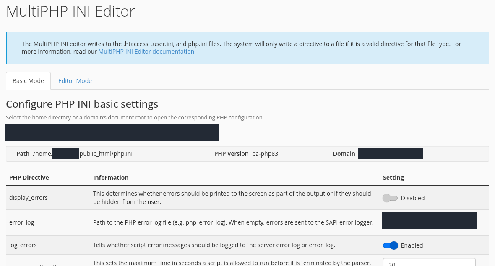Click the MultiPHP INI Editor page title

coord(70,11)
